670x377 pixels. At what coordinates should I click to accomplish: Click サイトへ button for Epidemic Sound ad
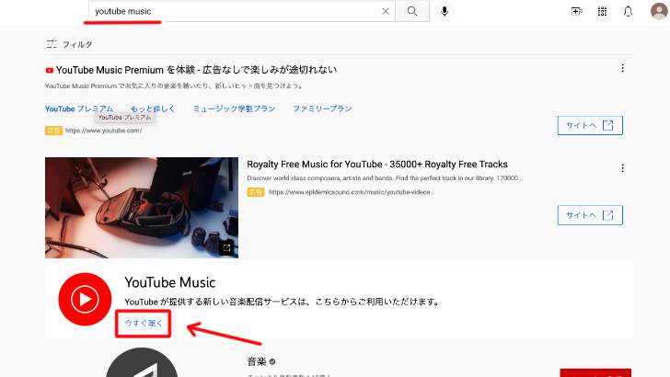tap(590, 215)
